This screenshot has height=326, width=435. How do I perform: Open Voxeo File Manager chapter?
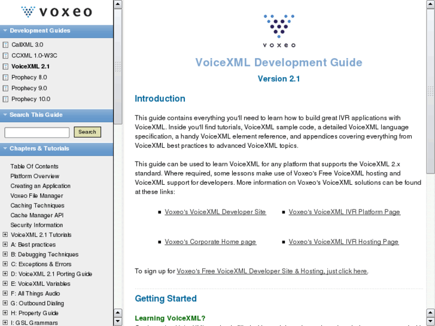[36, 196]
